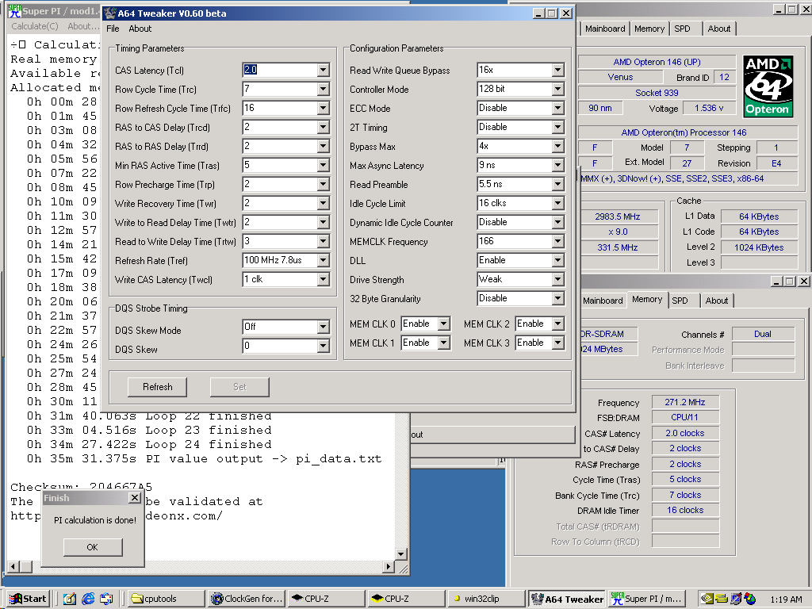Switch to win32clip in the taskbar
The image size is (812, 609).
coord(485,599)
